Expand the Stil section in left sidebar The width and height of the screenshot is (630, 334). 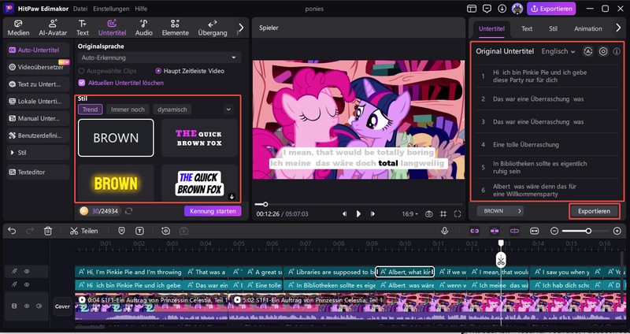[38, 153]
